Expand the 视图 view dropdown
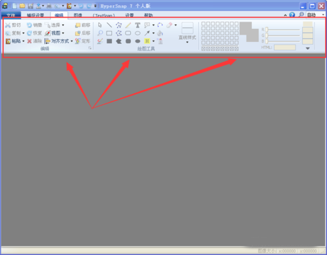Screen dimensions: 327x255 (x=63, y=33)
